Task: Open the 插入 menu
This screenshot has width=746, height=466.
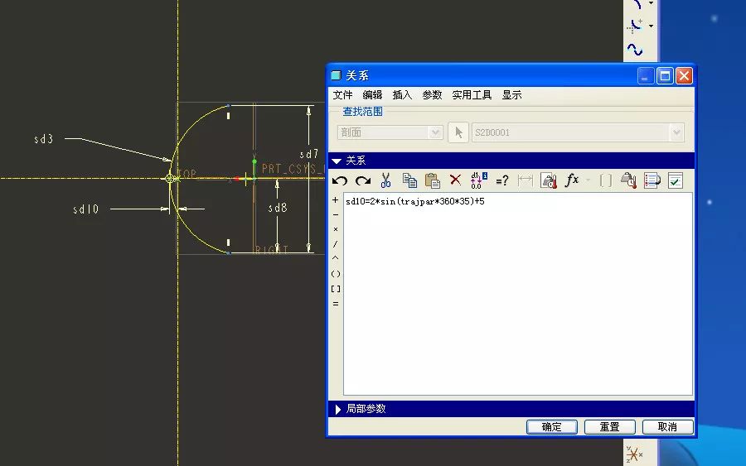Action: click(x=402, y=95)
